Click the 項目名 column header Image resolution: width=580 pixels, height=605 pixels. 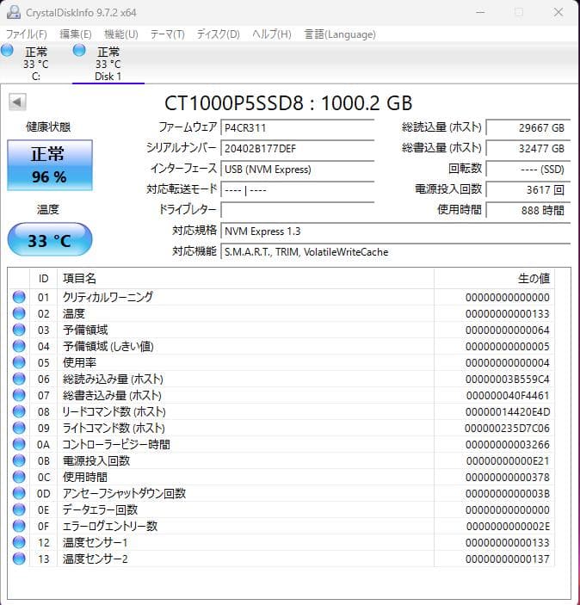[245, 278]
